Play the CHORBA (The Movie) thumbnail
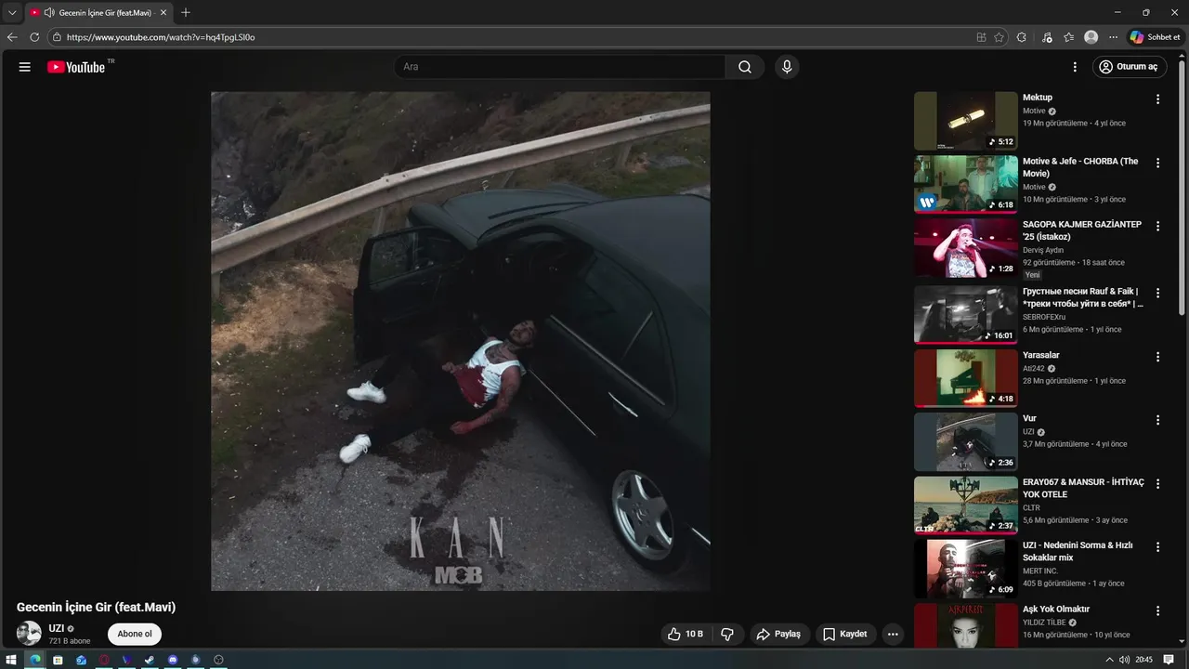1189x669 pixels. point(966,184)
